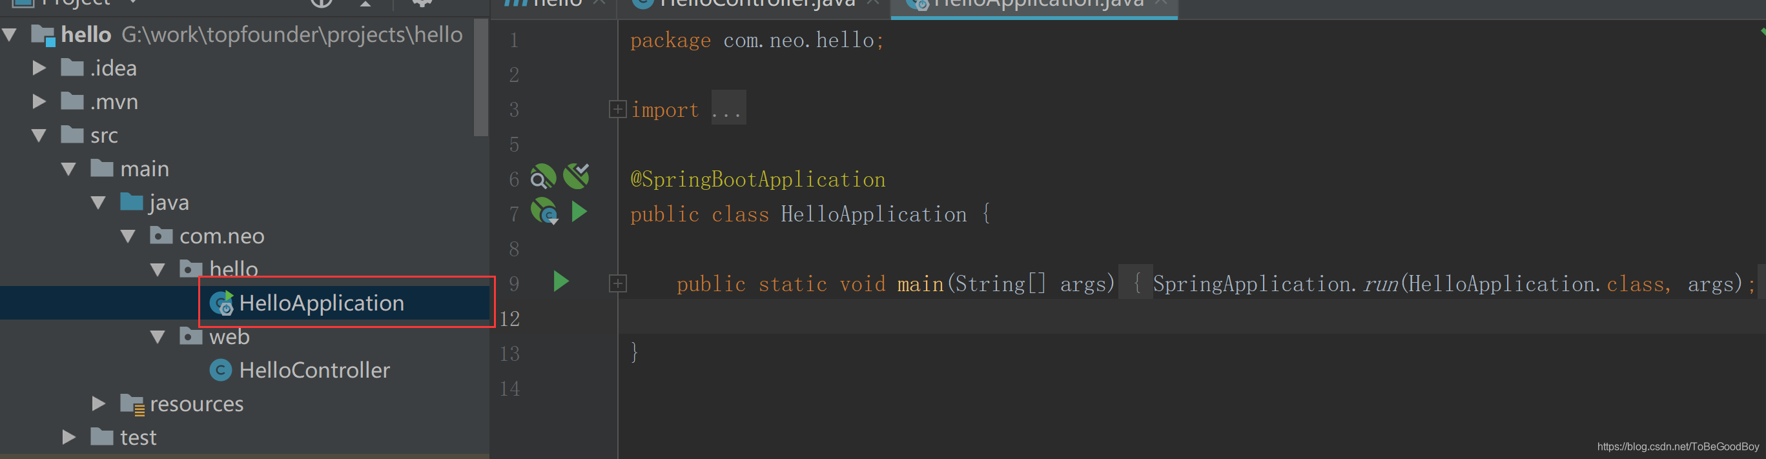Expand the test folder arrow
The width and height of the screenshot is (1766, 459).
tap(68, 437)
